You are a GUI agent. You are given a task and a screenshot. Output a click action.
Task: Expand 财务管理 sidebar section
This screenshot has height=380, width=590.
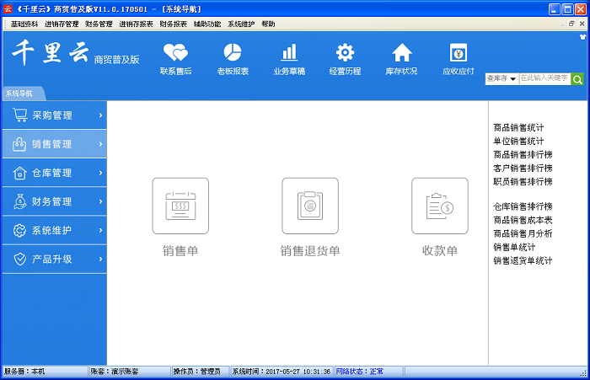54,201
